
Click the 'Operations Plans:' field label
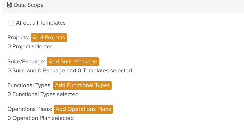[x=30, y=109]
